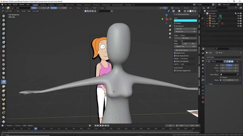Viewport: 243px width, 136px height.
Task: Uncheck Repeat Count checkbox
Action: point(175,53)
